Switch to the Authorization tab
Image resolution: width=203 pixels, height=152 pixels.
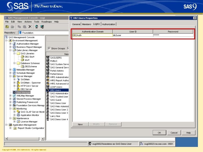click(109, 24)
